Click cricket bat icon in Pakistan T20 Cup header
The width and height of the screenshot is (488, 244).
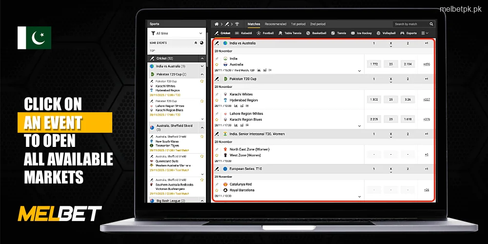tap(217, 79)
